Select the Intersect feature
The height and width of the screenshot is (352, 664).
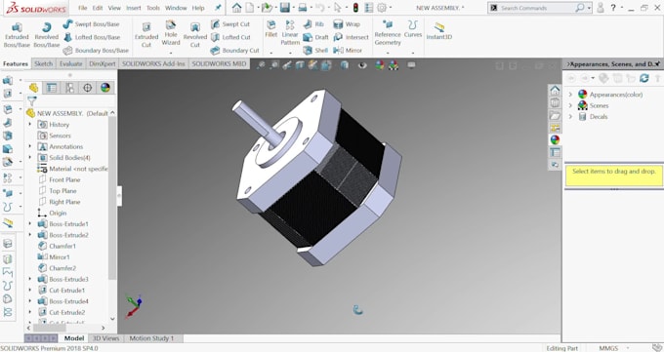[x=352, y=37]
